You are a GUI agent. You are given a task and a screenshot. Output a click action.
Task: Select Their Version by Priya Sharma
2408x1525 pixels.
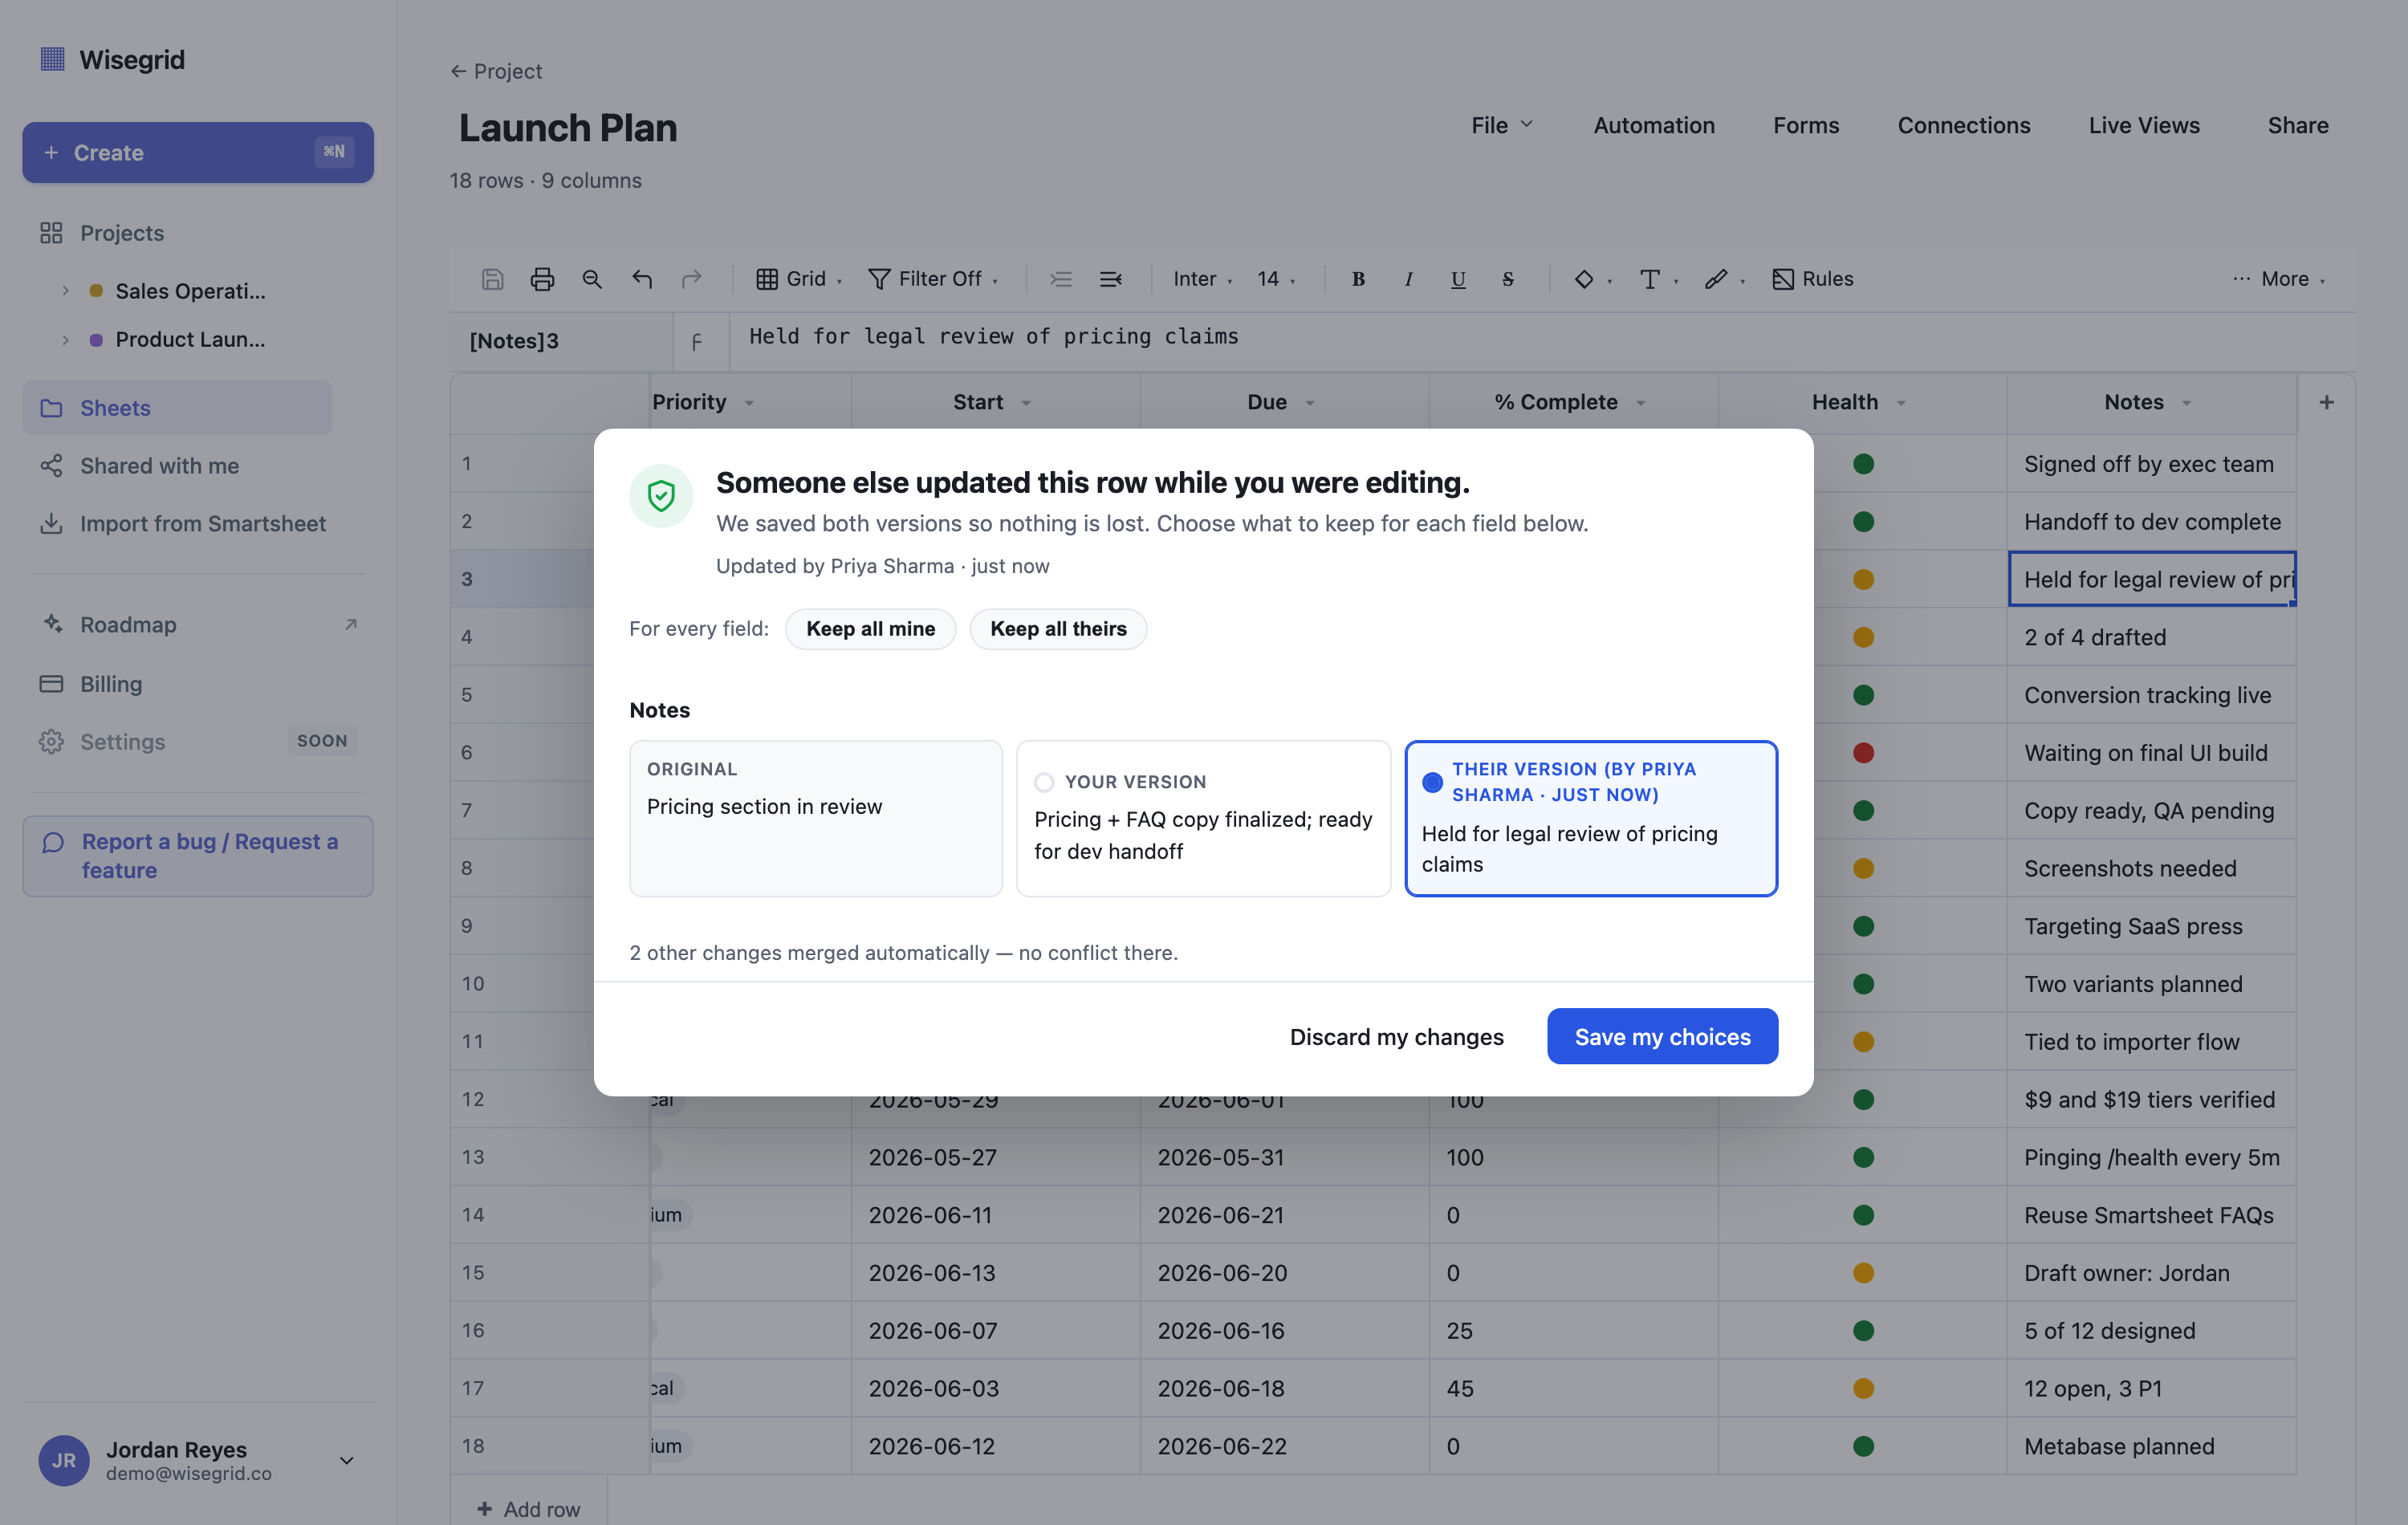click(1590, 818)
